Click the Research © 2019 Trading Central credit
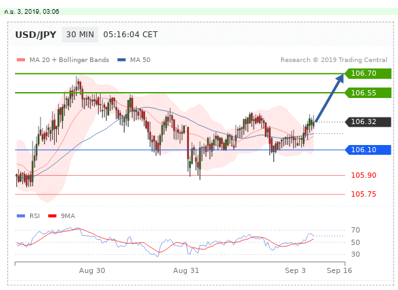 (x=334, y=60)
